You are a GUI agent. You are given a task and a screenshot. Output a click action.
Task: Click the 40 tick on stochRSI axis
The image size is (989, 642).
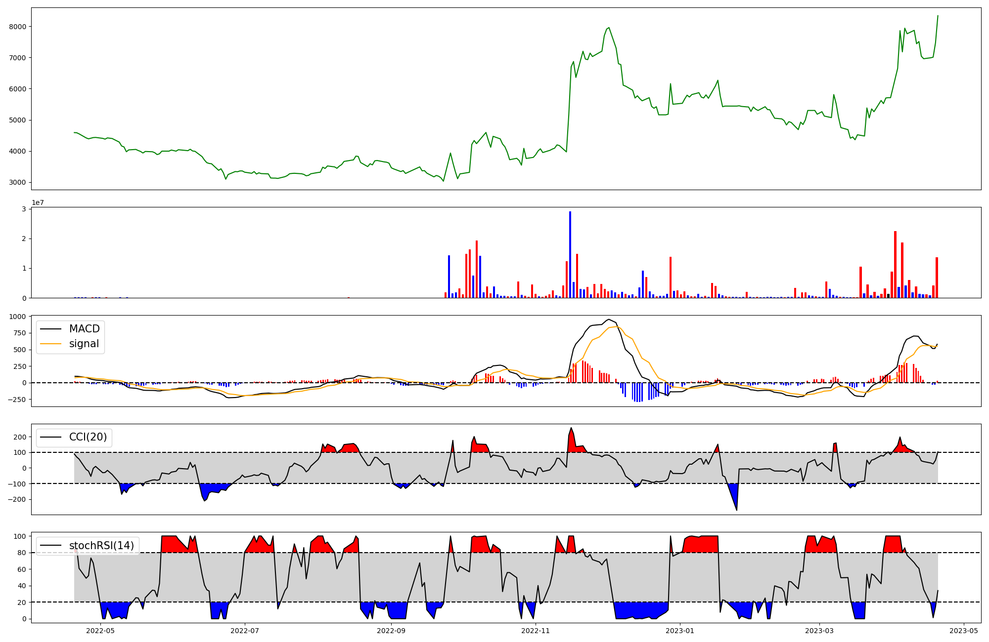pyautogui.click(x=22, y=586)
